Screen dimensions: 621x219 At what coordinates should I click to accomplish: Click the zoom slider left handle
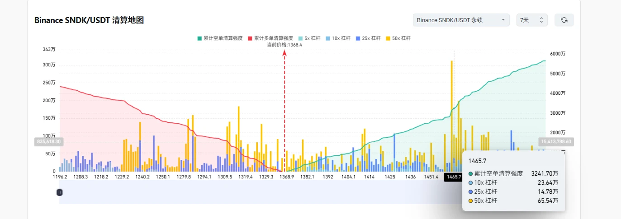click(x=60, y=192)
